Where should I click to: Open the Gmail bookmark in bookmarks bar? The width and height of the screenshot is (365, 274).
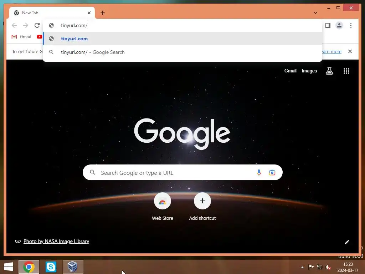[21, 37]
